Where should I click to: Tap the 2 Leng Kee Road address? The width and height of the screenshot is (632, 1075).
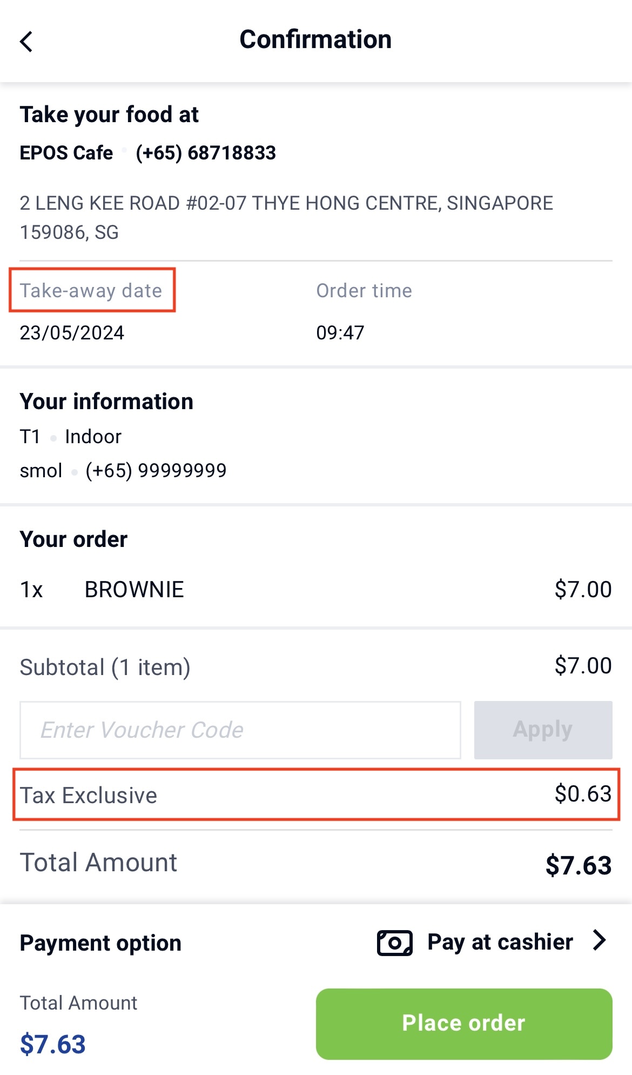(x=286, y=218)
